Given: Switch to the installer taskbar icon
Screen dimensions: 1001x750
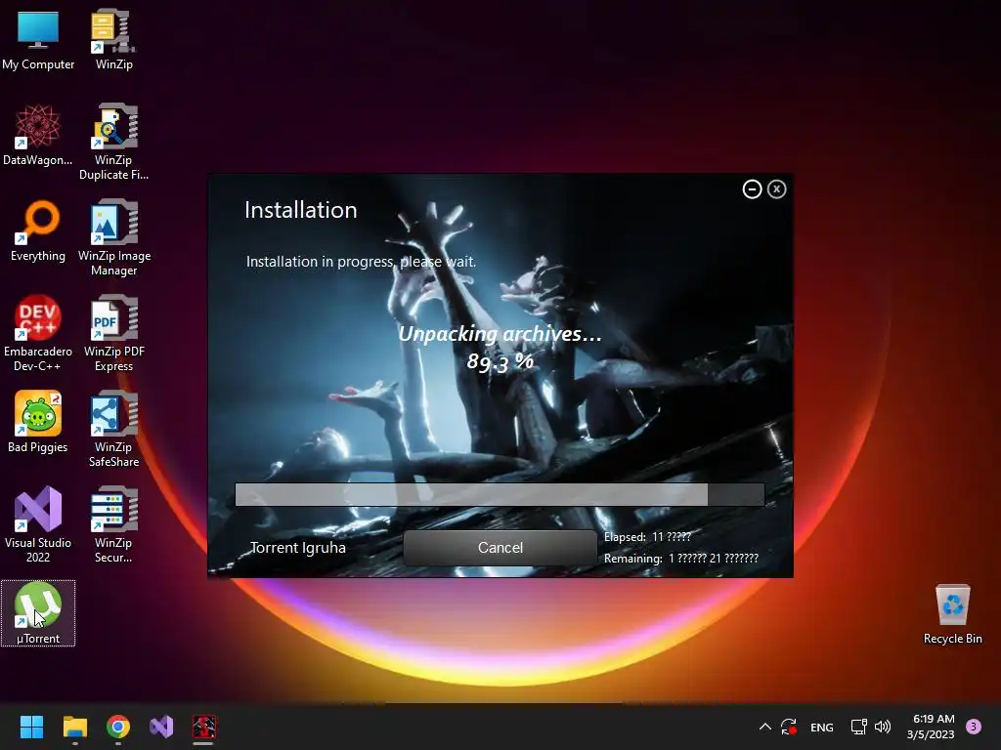Looking at the screenshot, I should tap(204, 727).
